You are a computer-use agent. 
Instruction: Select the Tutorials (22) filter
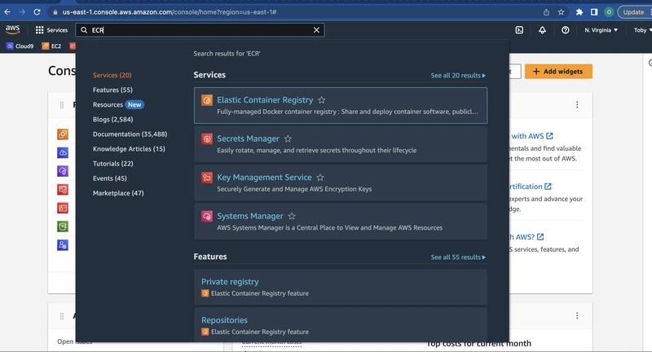113,164
